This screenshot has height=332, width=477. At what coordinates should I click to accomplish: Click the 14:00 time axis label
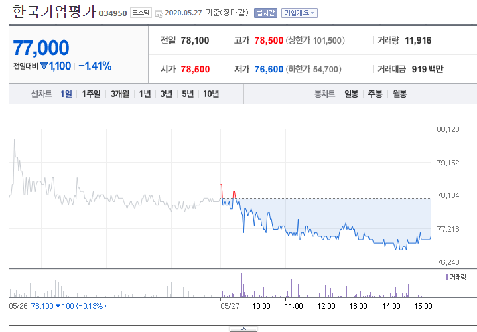point(391,306)
